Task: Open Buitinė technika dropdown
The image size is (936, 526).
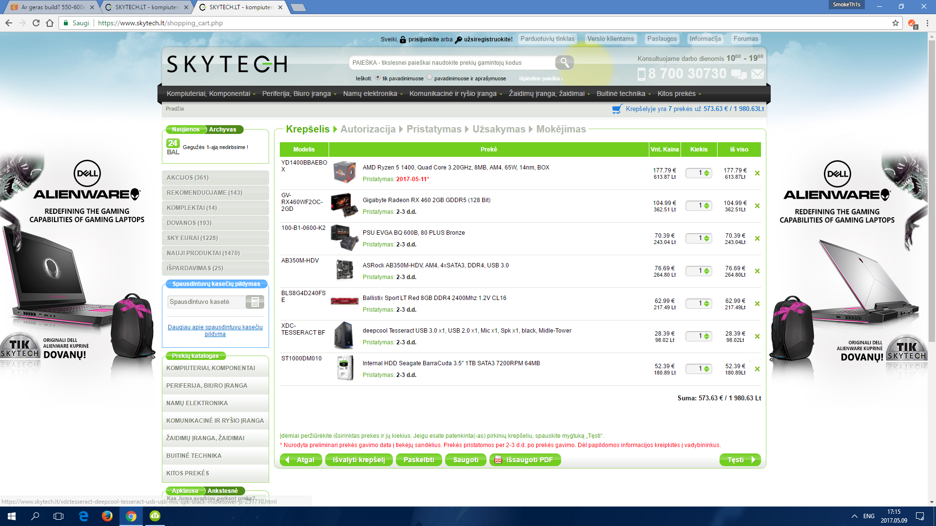Action: pyautogui.click(x=624, y=94)
